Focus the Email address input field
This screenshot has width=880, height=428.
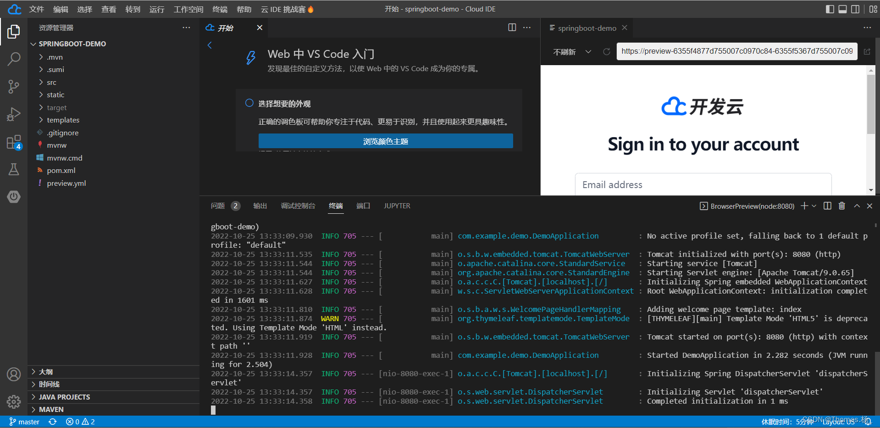pyautogui.click(x=703, y=184)
